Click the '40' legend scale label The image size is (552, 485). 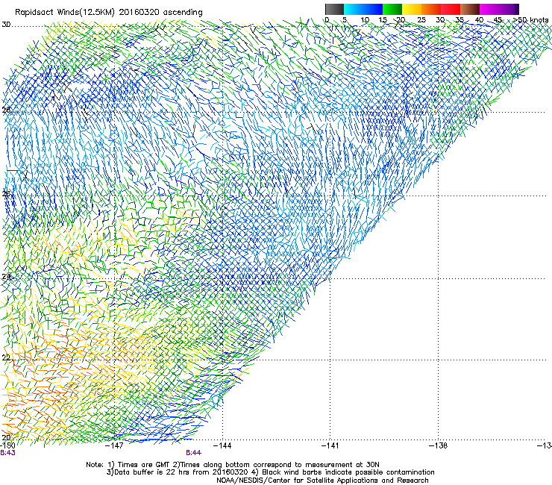[x=479, y=20]
